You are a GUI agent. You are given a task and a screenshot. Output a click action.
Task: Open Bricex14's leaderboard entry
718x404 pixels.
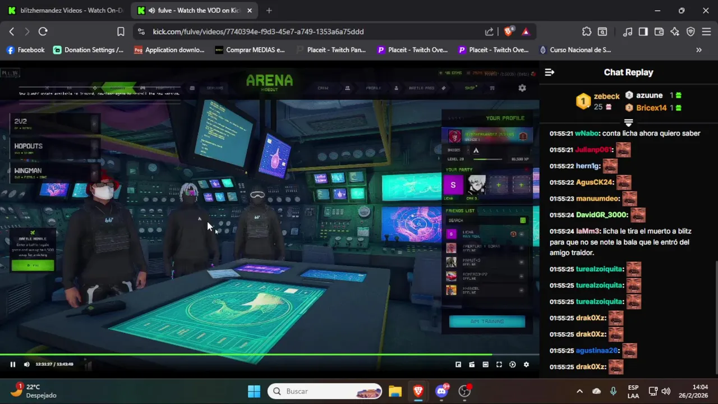tap(653, 108)
